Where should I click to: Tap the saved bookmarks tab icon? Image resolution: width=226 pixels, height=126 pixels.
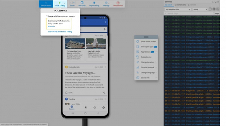click(86, 107)
